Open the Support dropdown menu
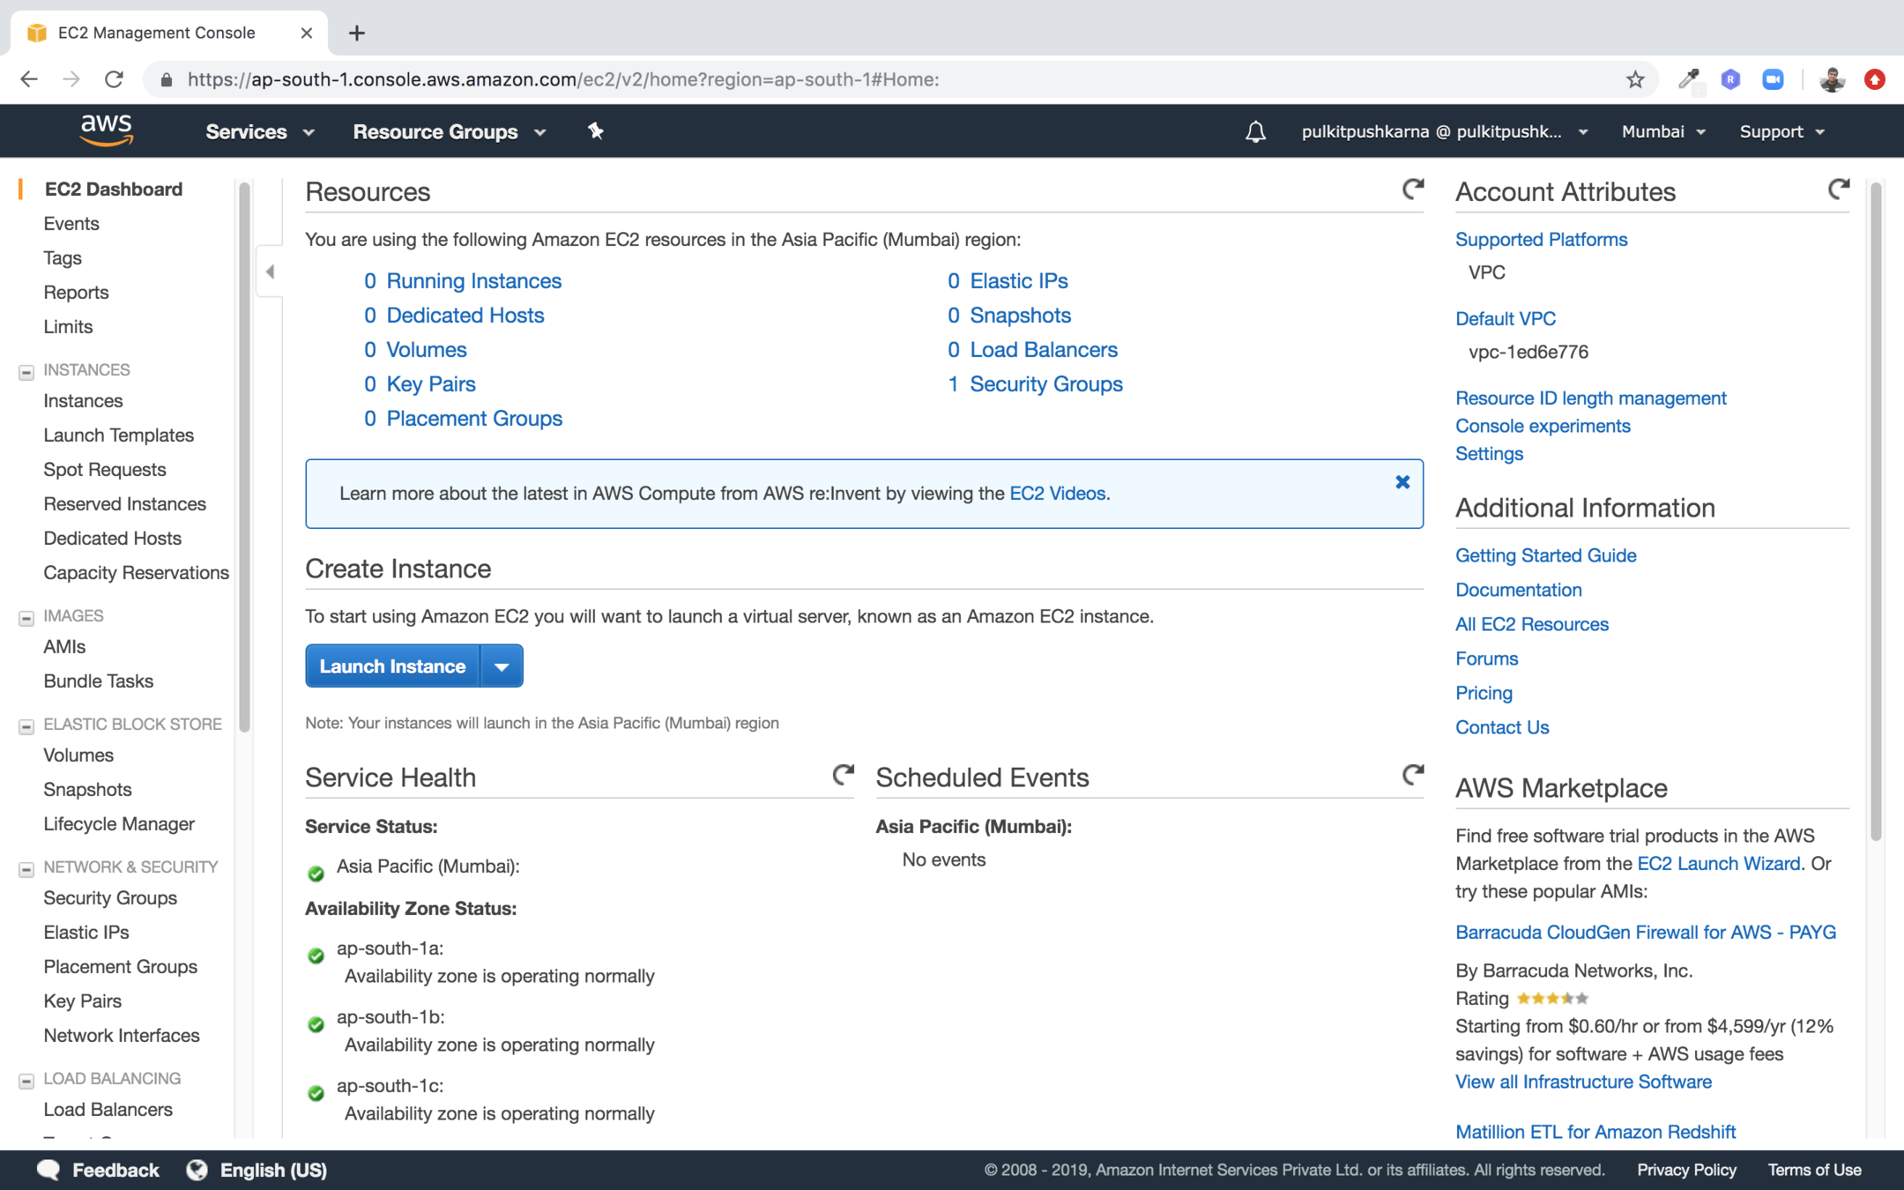Image resolution: width=1904 pixels, height=1190 pixels. point(1781,131)
